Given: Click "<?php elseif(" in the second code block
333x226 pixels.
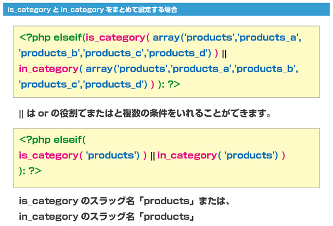Looking at the screenshot, I should coord(52,140).
